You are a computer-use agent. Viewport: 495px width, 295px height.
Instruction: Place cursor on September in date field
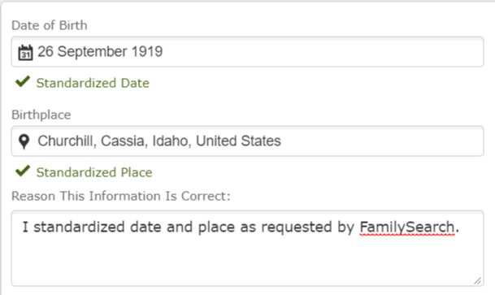[92, 52]
